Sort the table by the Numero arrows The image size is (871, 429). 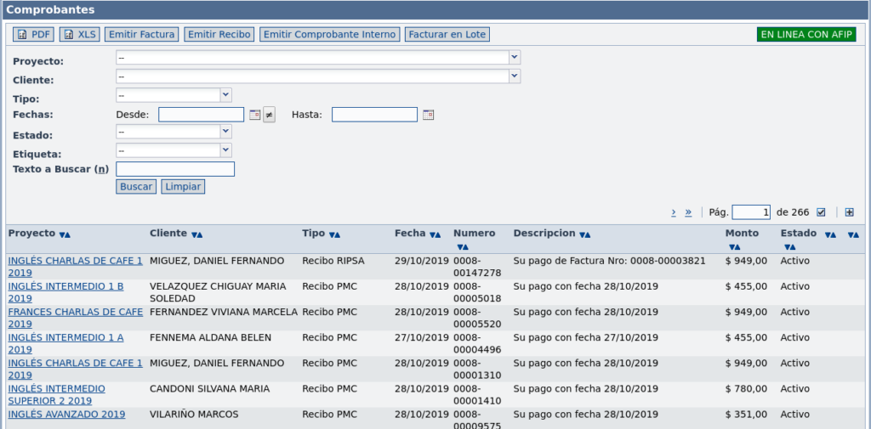pos(463,247)
